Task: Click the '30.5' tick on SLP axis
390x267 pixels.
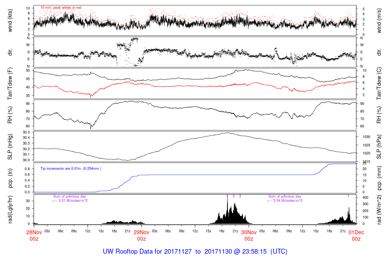Action: pyautogui.click(x=26, y=132)
